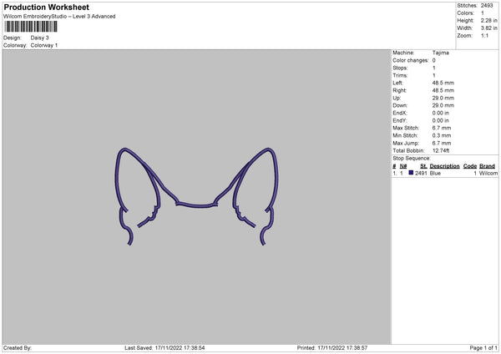Image resolution: width=501 pixels, height=354 pixels.
Task: Click the Left value '48.5 mm'
Action: [x=443, y=83]
